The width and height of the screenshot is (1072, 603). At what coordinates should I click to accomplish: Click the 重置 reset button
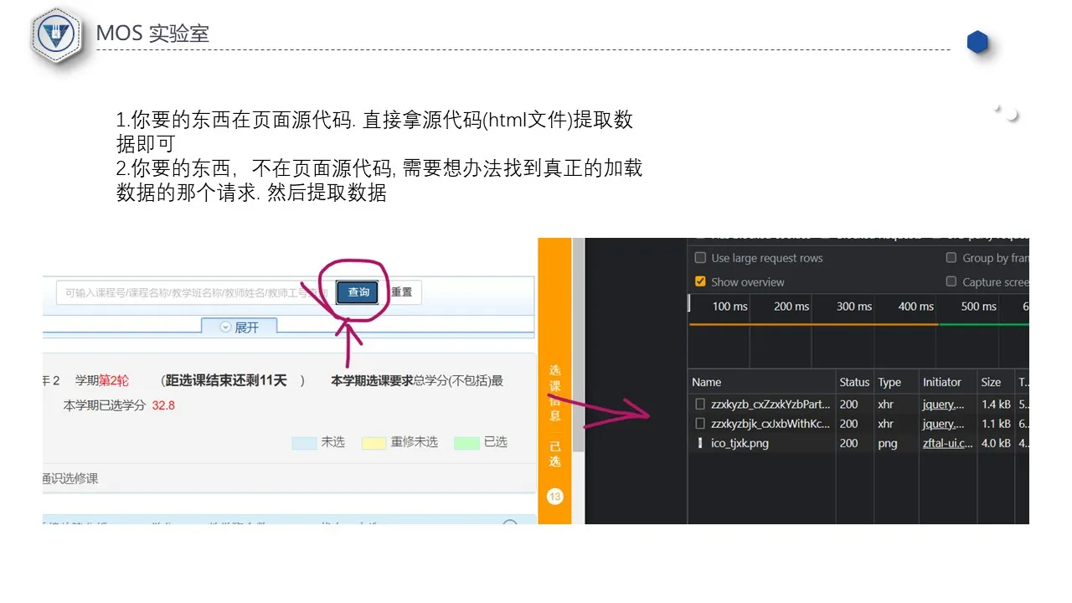(402, 292)
